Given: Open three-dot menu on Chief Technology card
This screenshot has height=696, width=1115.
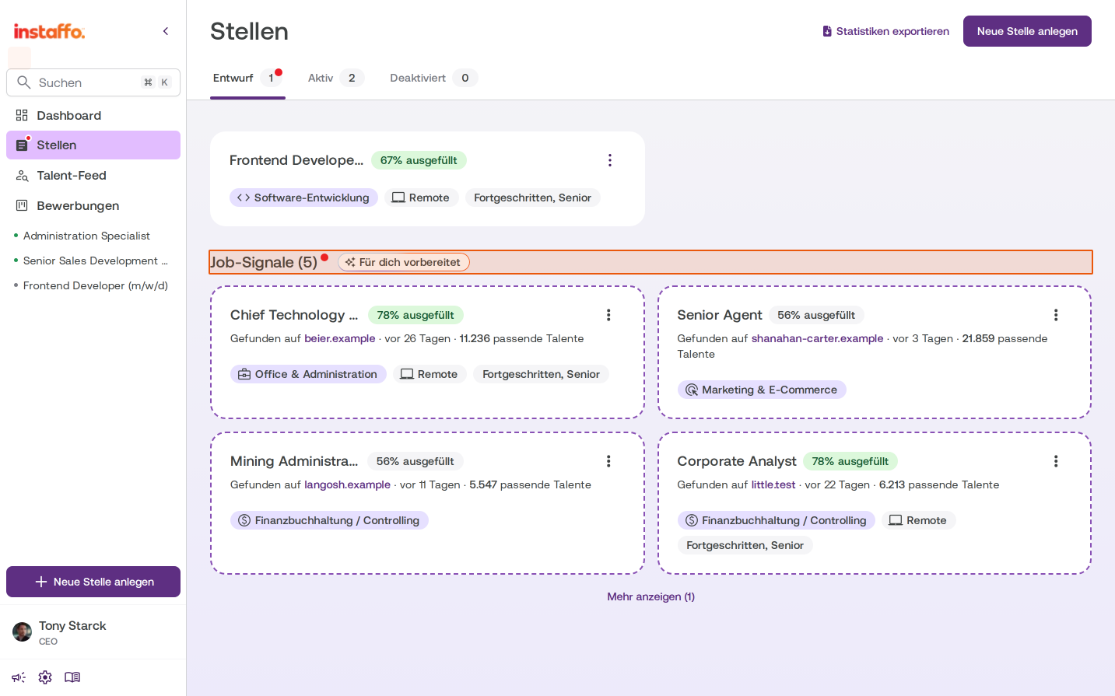Looking at the screenshot, I should click(608, 315).
